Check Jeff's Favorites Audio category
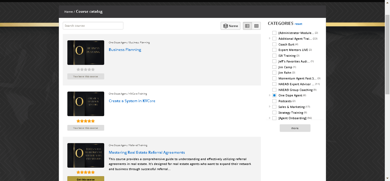The width and height of the screenshot is (390, 181). pyautogui.click(x=275, y=62)
